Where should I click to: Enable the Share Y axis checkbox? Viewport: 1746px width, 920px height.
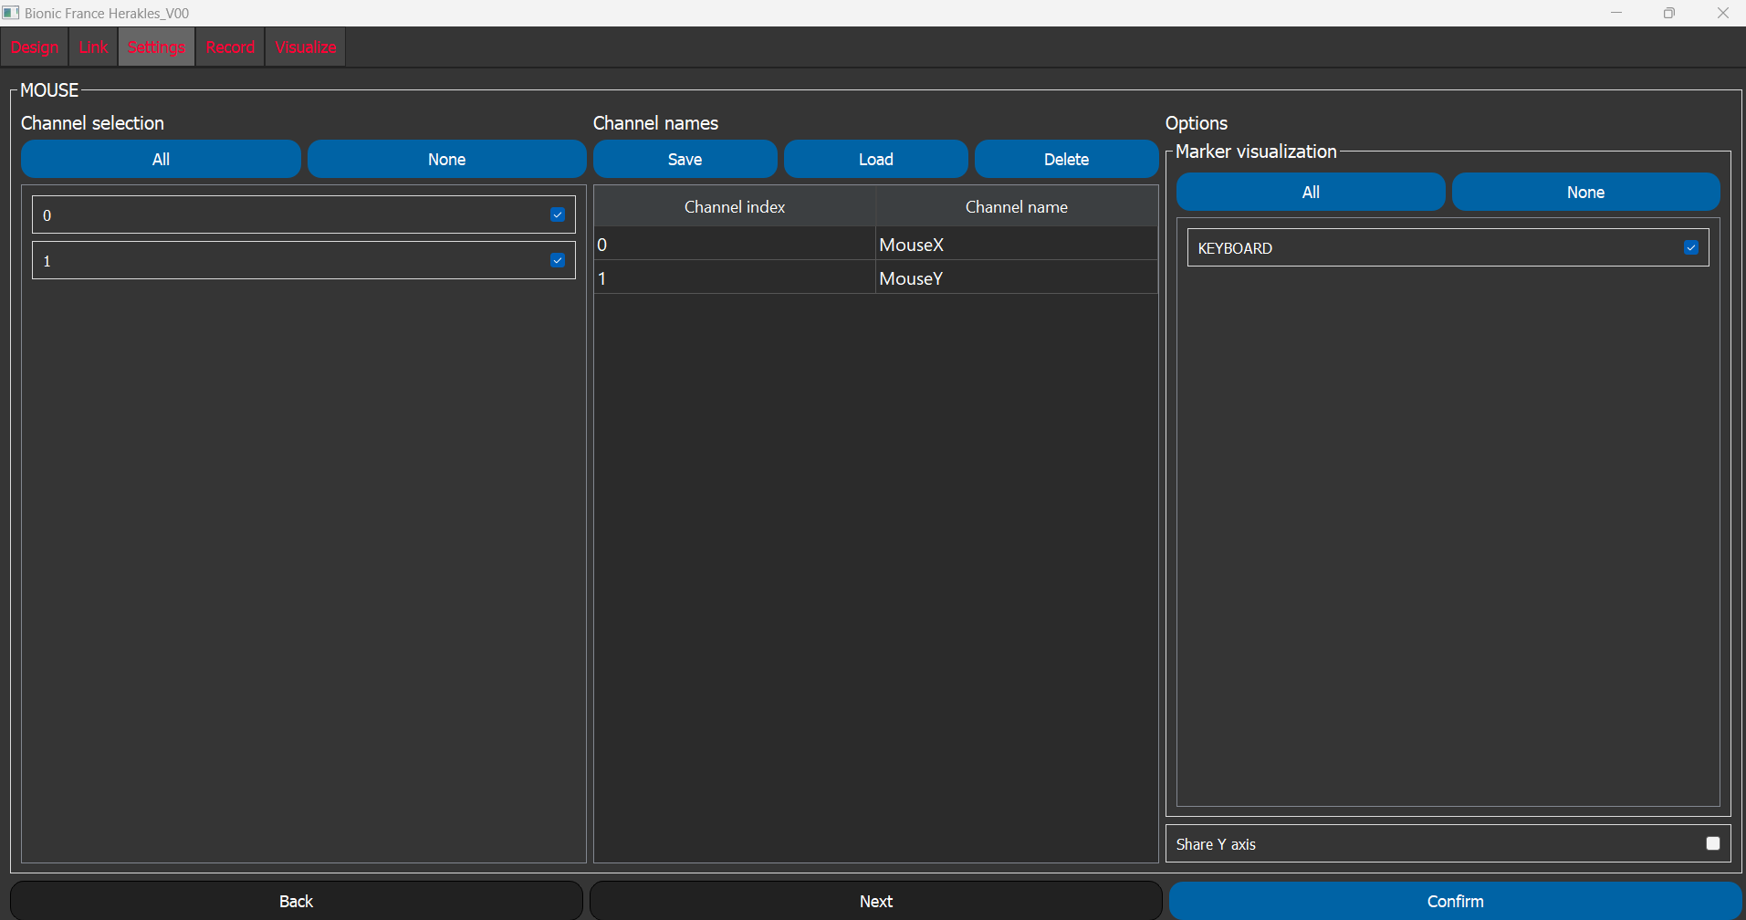pos(1713,844)
